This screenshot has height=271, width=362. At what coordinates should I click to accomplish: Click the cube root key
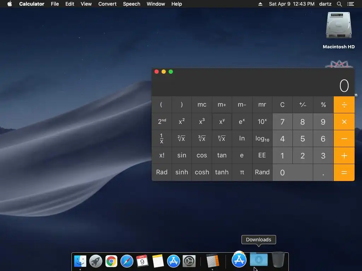click(x=202, y=138)
